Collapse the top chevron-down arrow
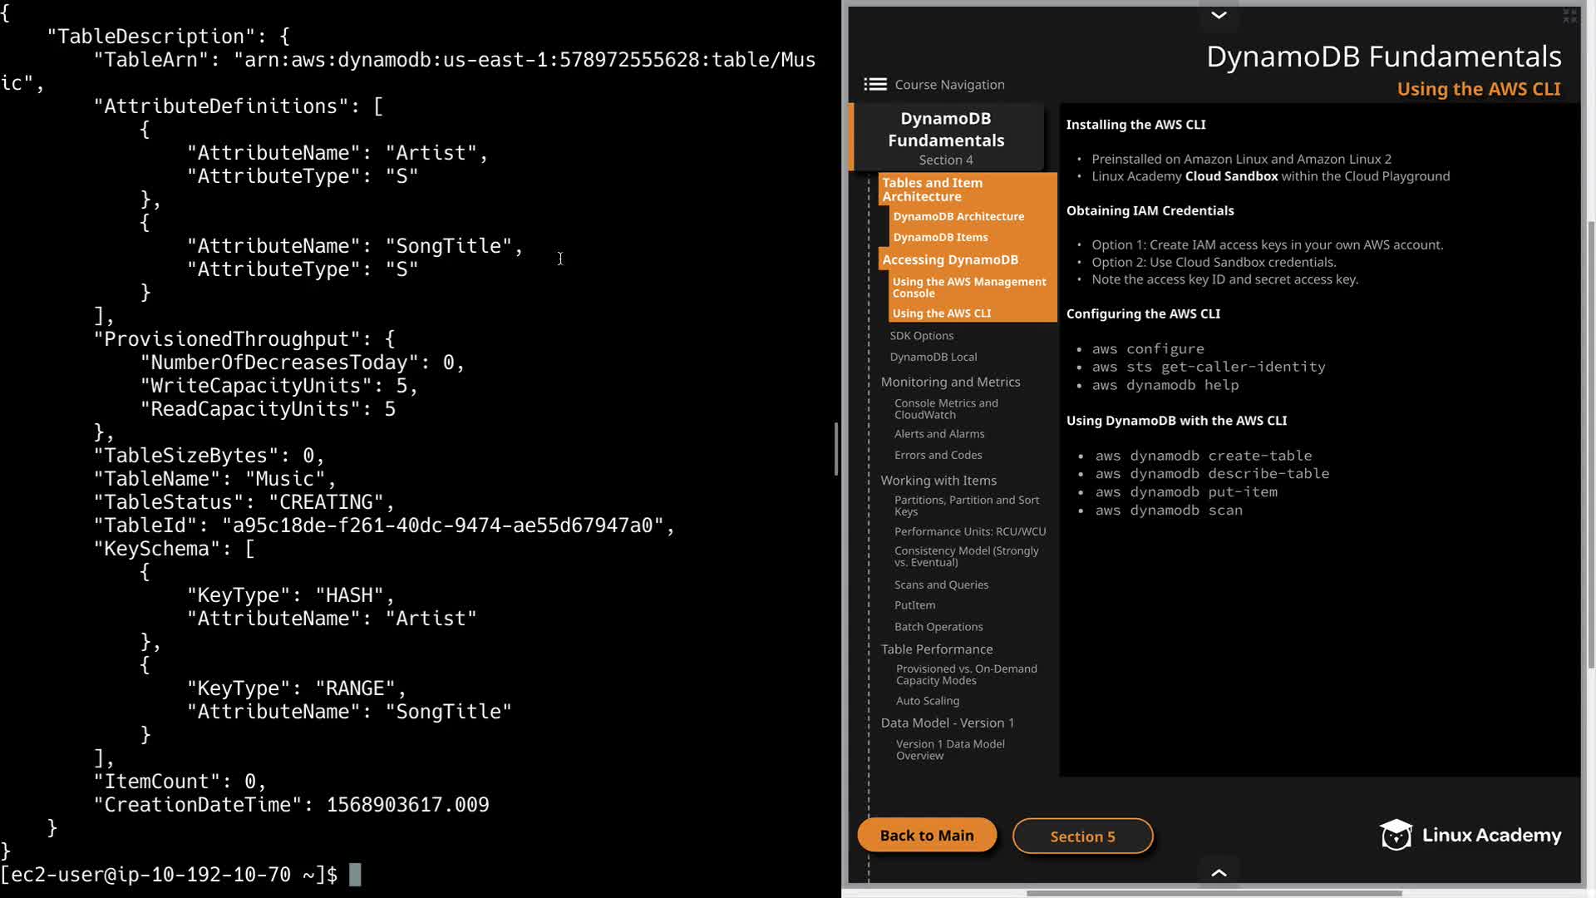 coord(1219,15)
